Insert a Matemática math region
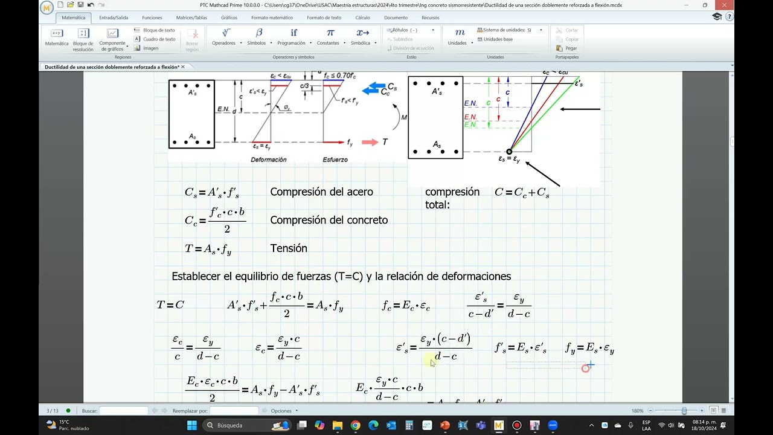 [57, 37]
